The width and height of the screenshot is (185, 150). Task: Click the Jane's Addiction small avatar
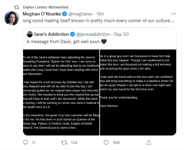30,34
